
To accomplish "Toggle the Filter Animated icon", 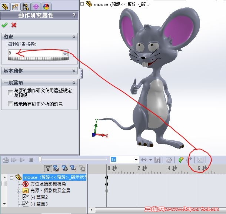I will 56,168.
